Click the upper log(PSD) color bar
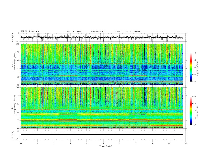 coord(191,67)
